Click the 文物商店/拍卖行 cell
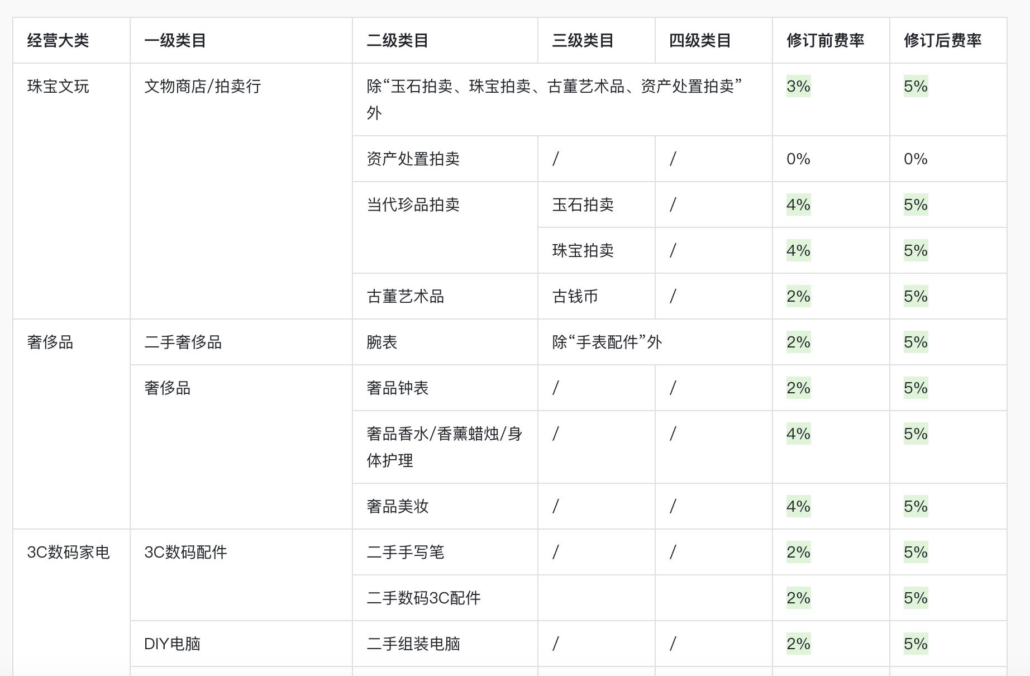Image resolution: width=1030 pixels, height=676 pixels. click(203, 87)
